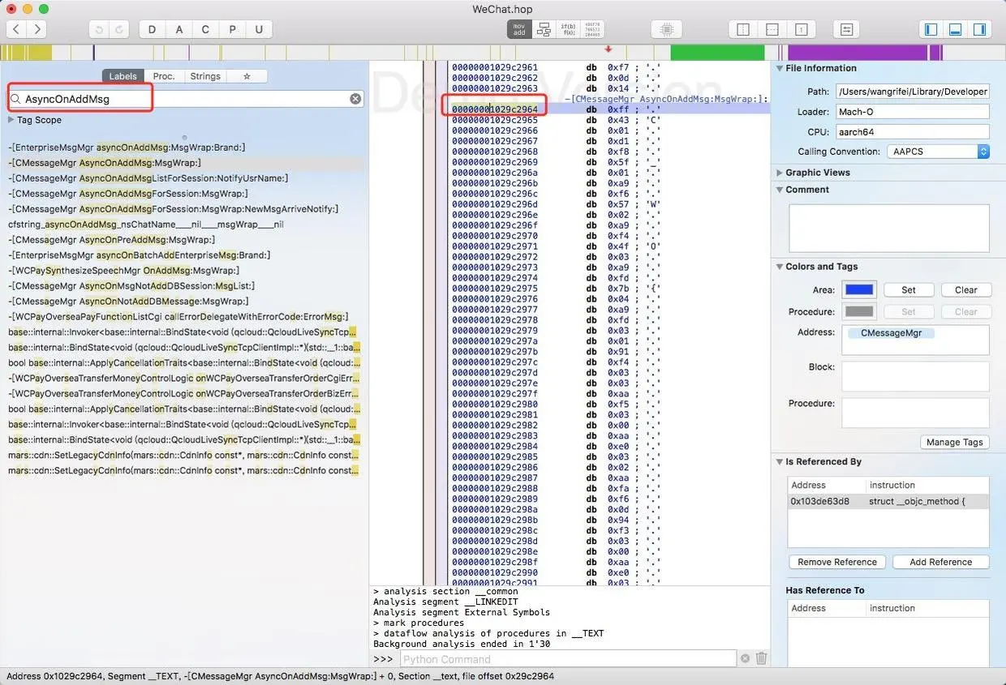Click the CMessageMgr address tag

[891, 333]
